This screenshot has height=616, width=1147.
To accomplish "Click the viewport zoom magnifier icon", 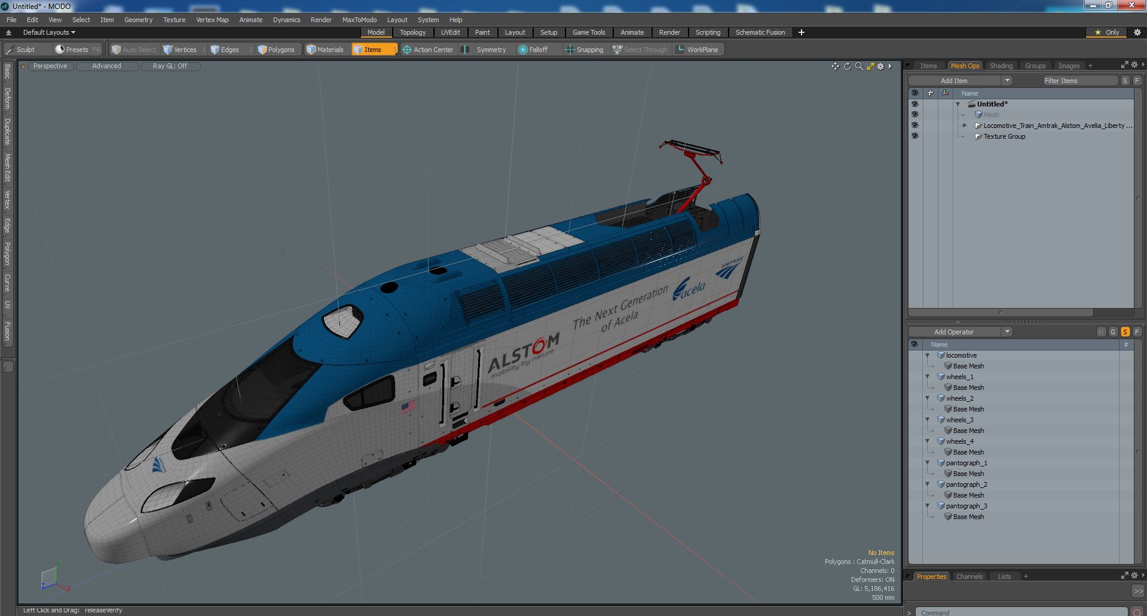I will pos(859,66).
